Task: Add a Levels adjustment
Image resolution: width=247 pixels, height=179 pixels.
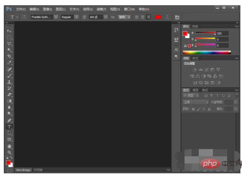Action: [x=201, y=70]
